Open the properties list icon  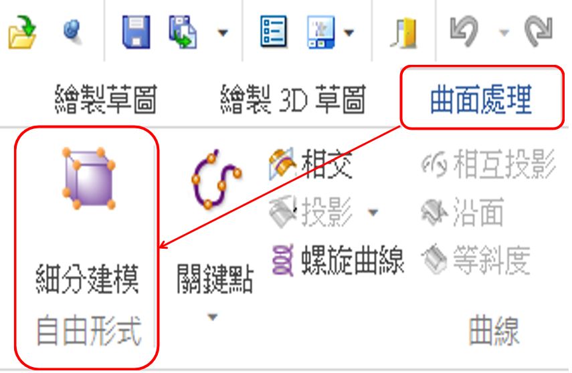click(274, 32)
